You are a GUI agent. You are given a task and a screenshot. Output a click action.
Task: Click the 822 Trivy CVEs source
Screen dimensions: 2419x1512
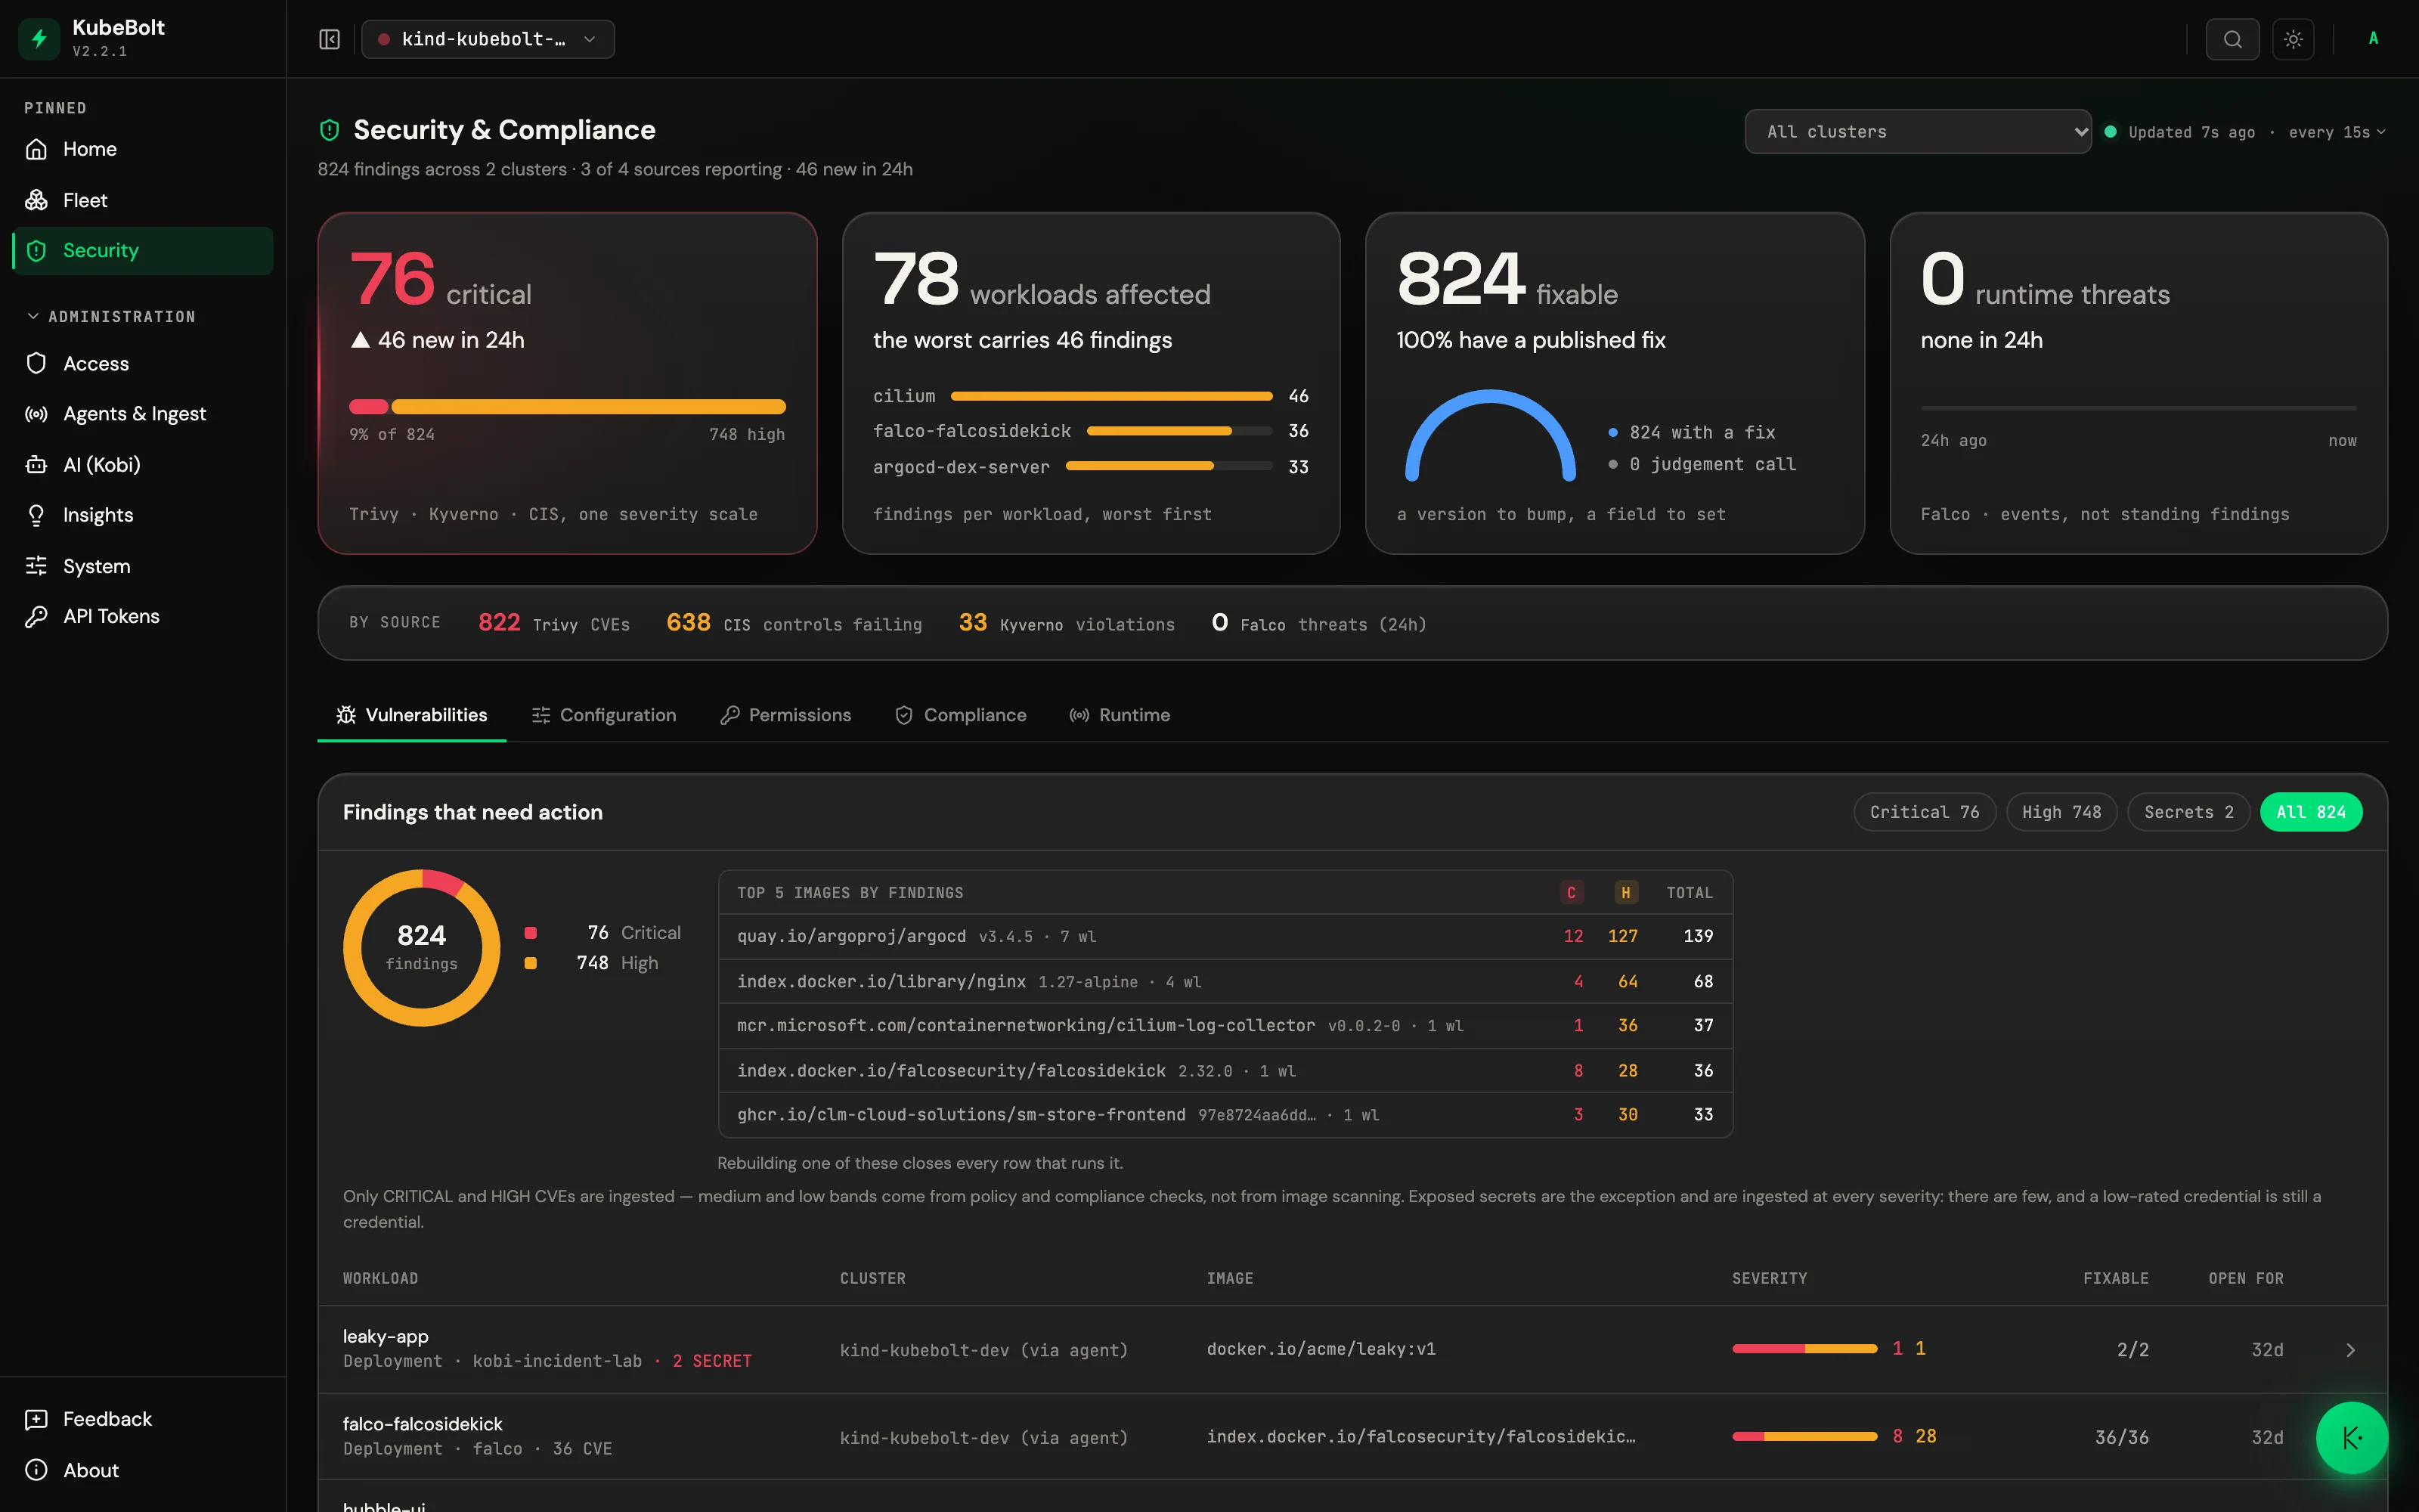(554, 623)
